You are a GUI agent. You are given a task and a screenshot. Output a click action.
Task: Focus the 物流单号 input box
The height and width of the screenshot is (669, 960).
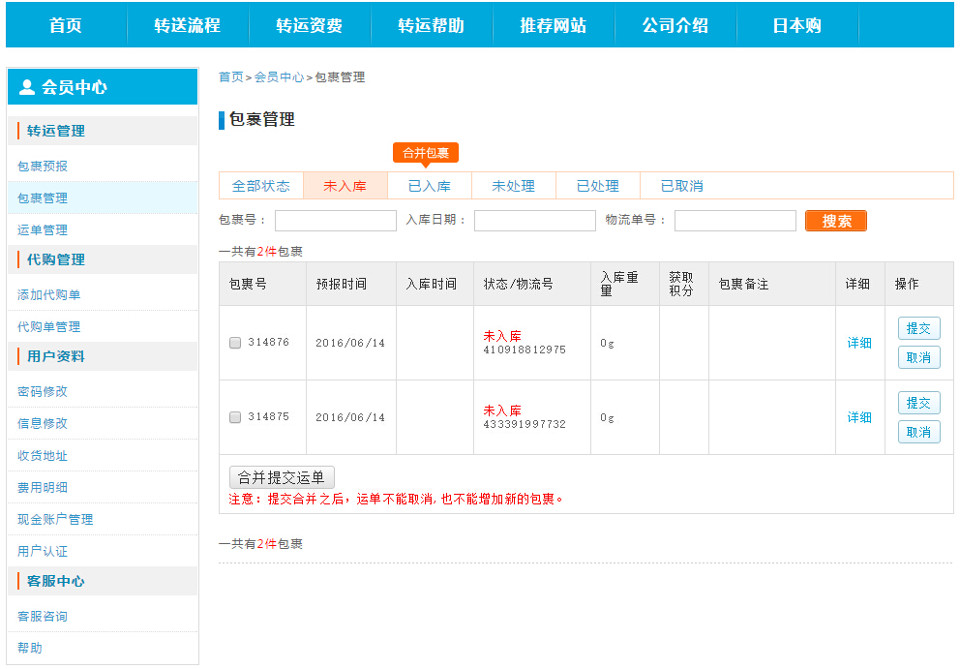click(x=735, y=221)
